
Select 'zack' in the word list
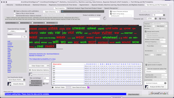coord(9,72)
